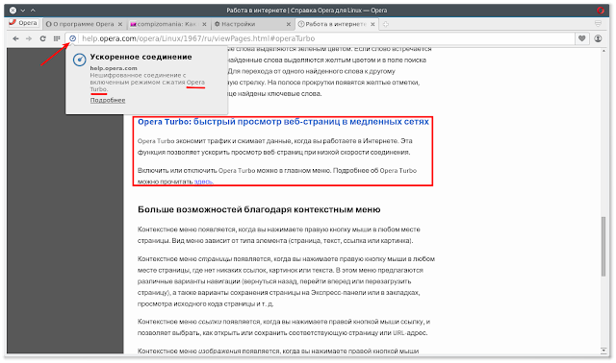Viewport: 616px width, 363px height.
Task: Click the scrollbar up arrow
Action: pyautogui.click(x=603, y=51)
